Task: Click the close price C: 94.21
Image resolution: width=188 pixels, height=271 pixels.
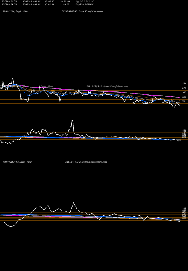Action: (50, 4)
